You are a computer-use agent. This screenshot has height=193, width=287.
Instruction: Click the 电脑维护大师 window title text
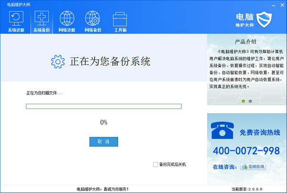click(x=19, y=5)
